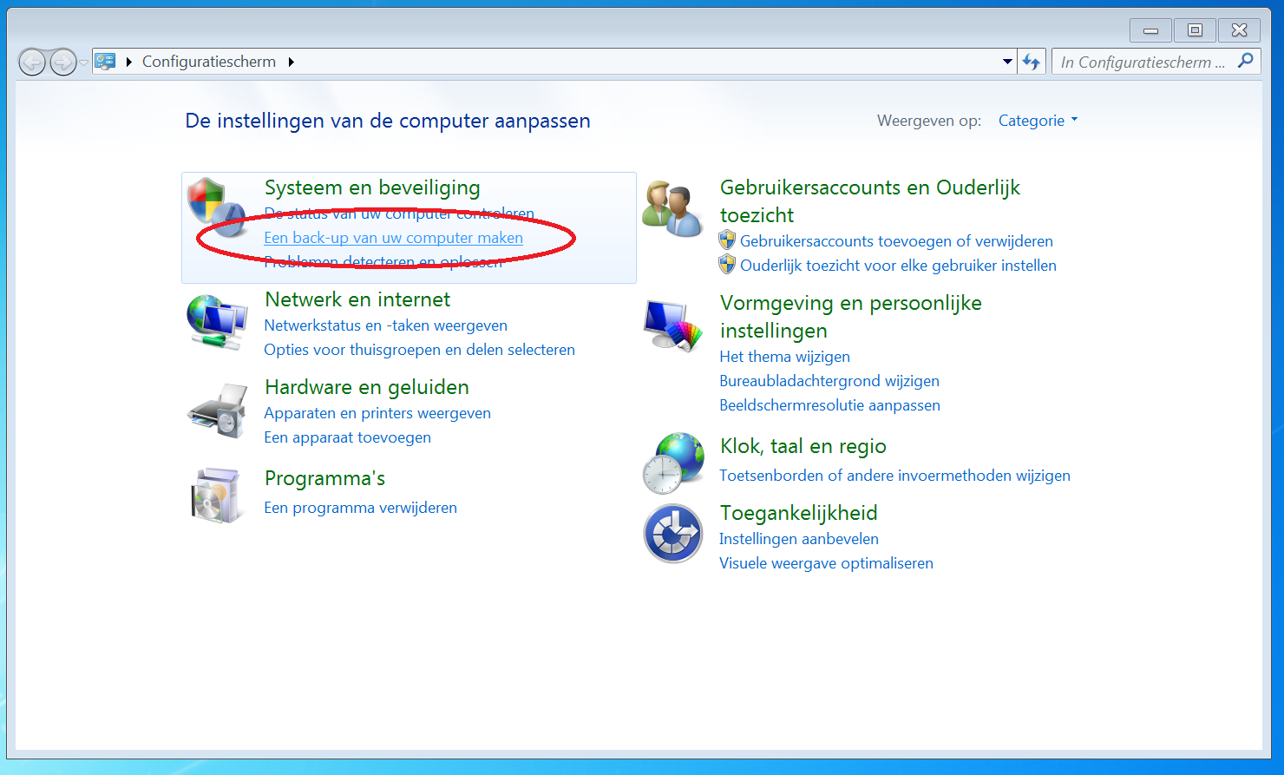1284x775 pixels.
Task: Click the Klok, taal en regio globe icon
Action: (673, 463)
